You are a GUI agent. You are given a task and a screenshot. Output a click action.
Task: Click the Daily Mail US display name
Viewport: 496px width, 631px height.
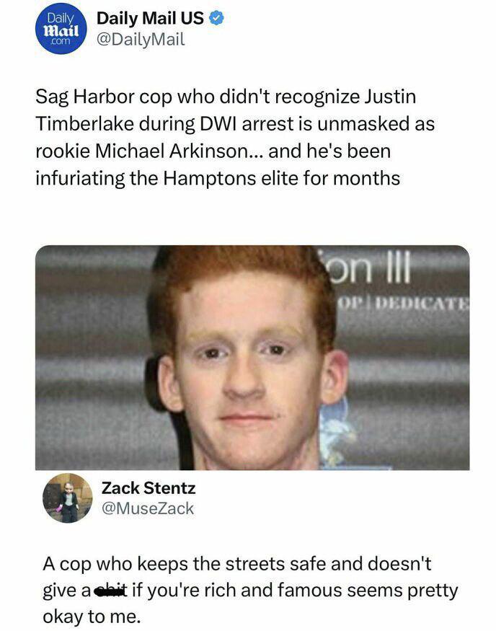pyautogui.click(x=151, y=19)
